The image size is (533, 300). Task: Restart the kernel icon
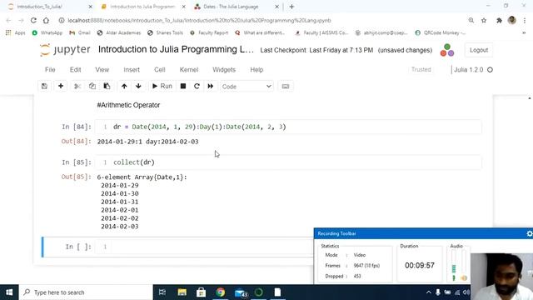click(197, 86)
